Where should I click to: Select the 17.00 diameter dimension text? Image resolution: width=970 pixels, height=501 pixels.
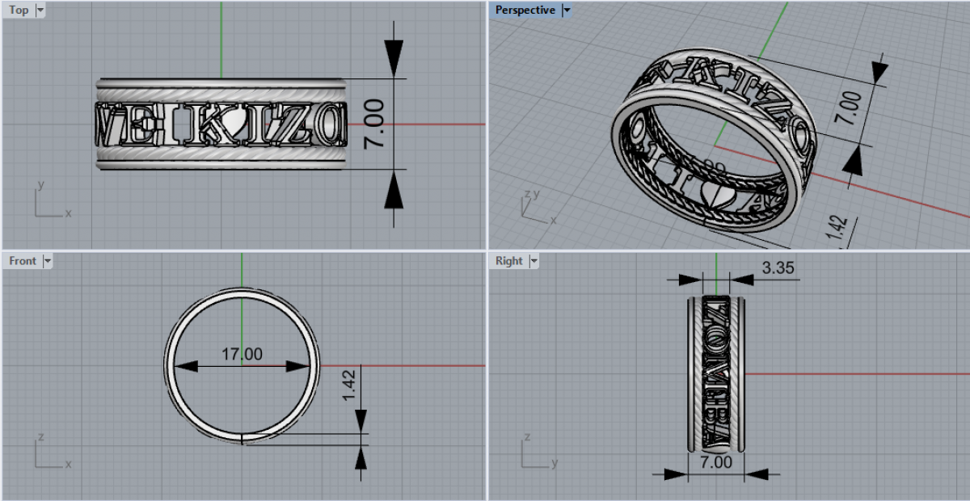coord(242,354)
